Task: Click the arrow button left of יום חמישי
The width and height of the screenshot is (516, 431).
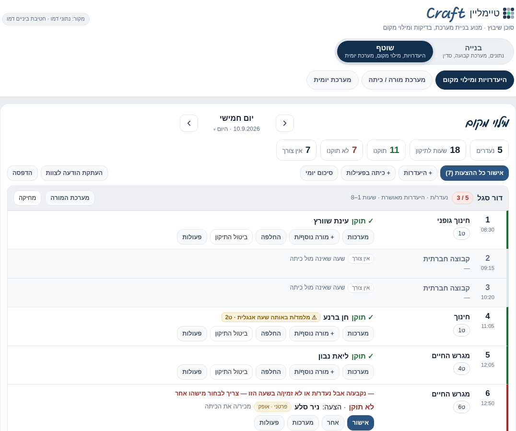Action: pos(189,123)
